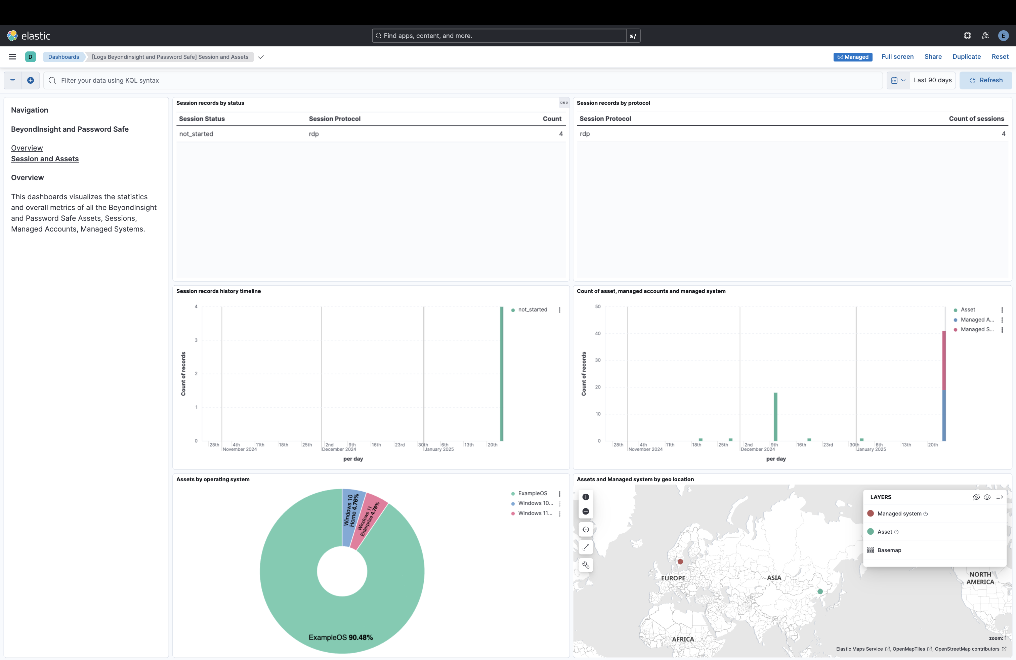Add a filter with plus icon
This screenshot has width=1016, height=660.
pyautogui.click(x=30, y=80)
